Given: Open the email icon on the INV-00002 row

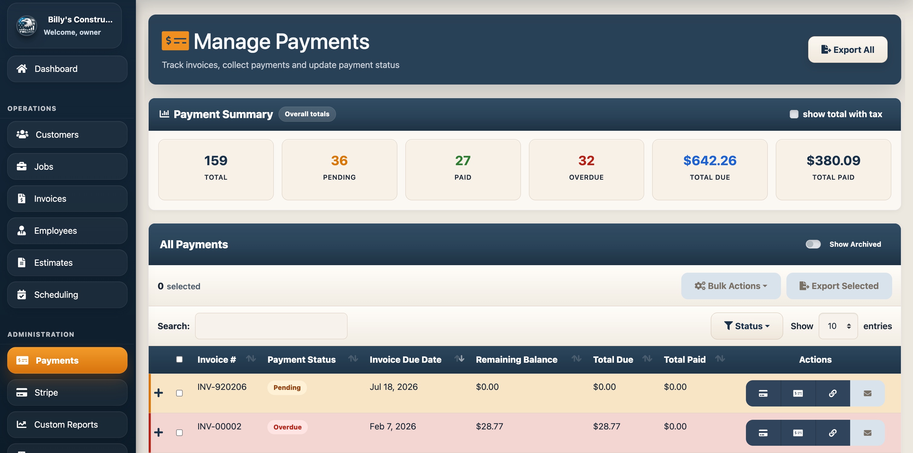Looking at the screenshot, I should coord(867,432).
